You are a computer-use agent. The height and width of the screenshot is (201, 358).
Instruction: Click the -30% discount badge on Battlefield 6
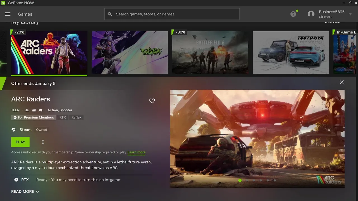coord(180,32)
